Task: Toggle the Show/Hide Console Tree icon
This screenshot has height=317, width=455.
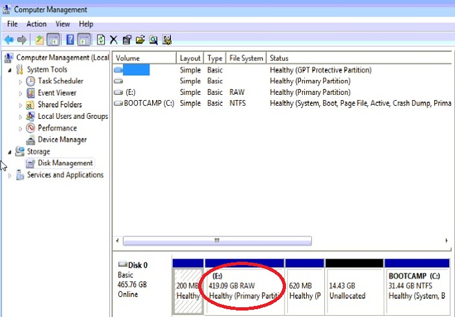Action: (53, 40)
